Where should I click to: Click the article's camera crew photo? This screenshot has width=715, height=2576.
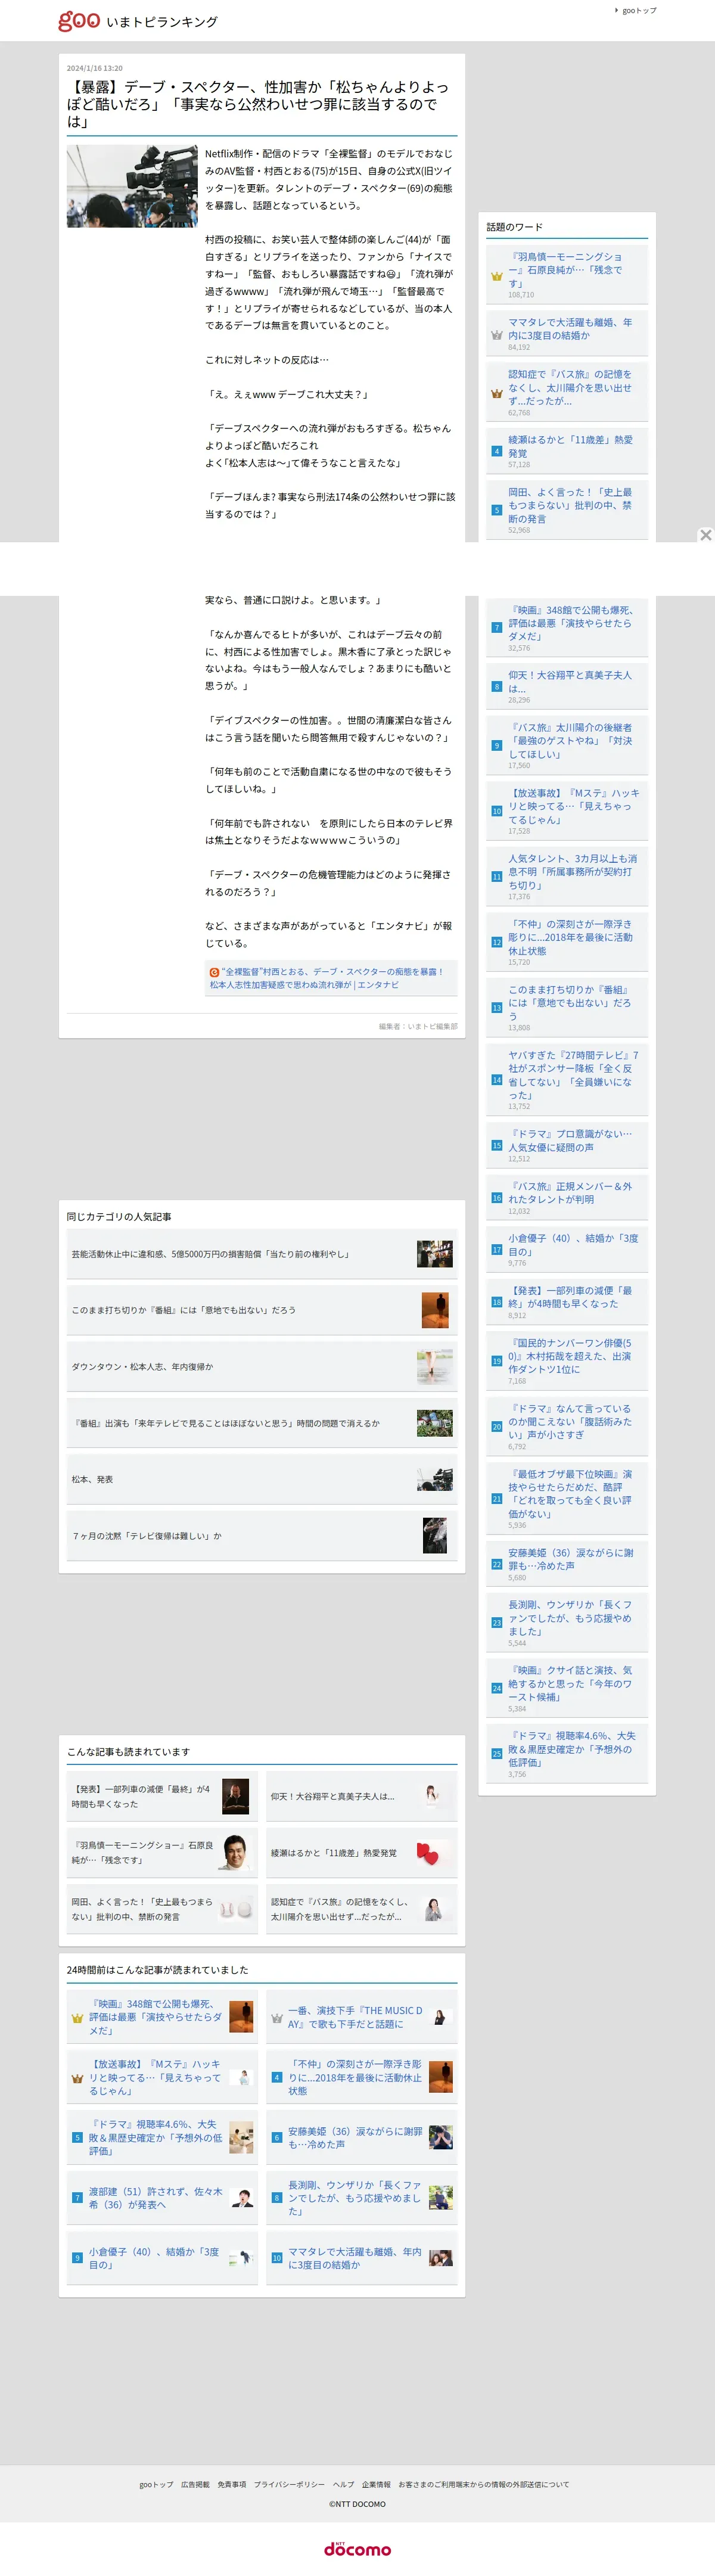(132, 186)
